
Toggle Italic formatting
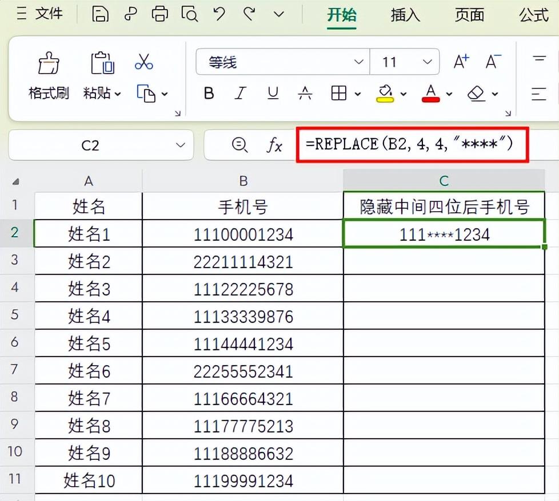click(240, 94)
